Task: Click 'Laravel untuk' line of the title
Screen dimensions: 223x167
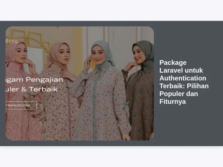Action: point(181,70)
